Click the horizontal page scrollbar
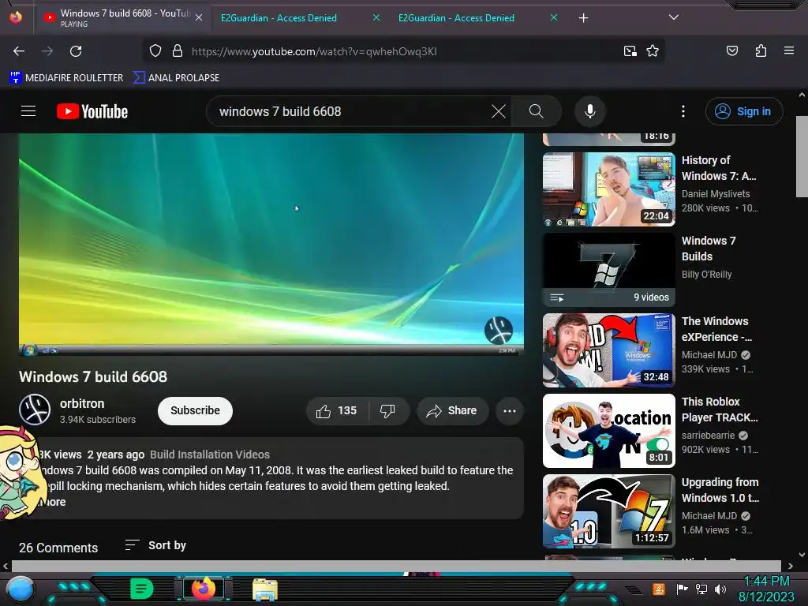Image resolution: width=808 pixels, height=606 pixels. [x=396, y=566]
